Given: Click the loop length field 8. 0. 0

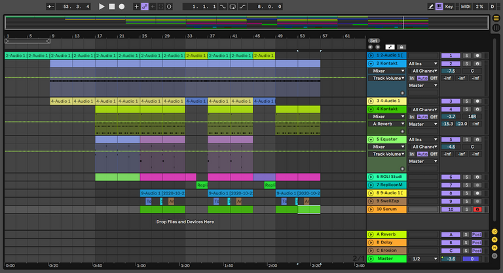Looking at the screenshot, I should [266, 7].
